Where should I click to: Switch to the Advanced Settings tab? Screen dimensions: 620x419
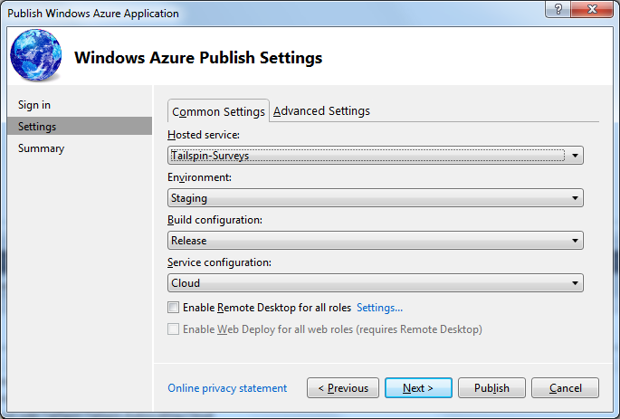(x=321, y=111)
